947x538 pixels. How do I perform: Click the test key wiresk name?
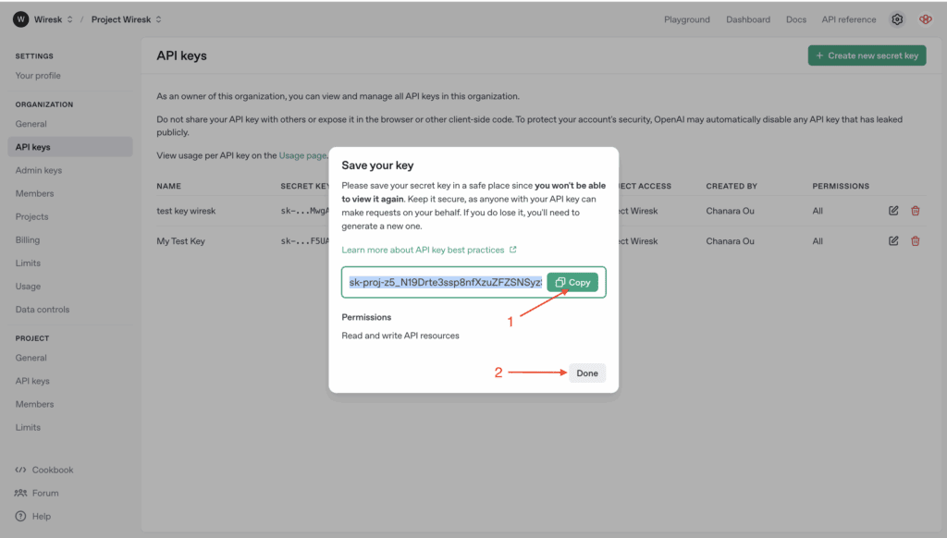pyautogui.click(x=186, y=211)
